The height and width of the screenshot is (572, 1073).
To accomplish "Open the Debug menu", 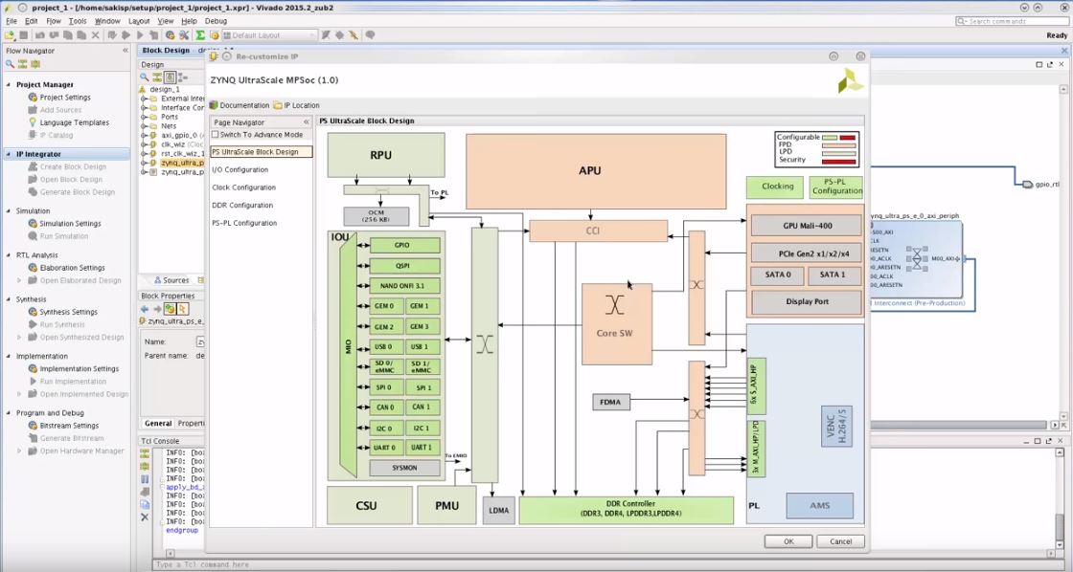I will (216, 21).
